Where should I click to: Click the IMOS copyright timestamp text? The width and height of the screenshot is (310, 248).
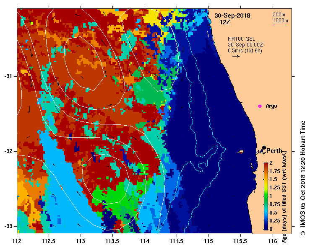[x=303, y=178]
